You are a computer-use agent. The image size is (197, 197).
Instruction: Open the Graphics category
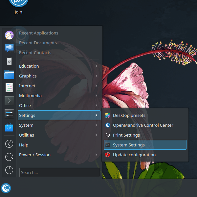(59, 76)
